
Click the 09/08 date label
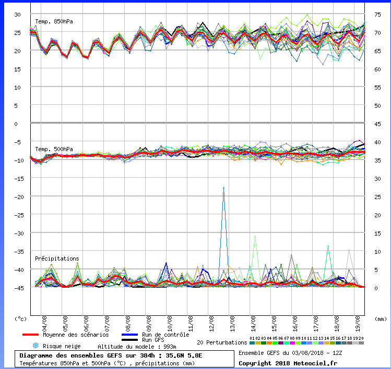point(149,324)
